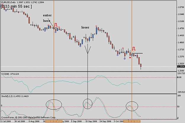Click the red pulse signal icon near 16 Oct

(x=134, y=49)
